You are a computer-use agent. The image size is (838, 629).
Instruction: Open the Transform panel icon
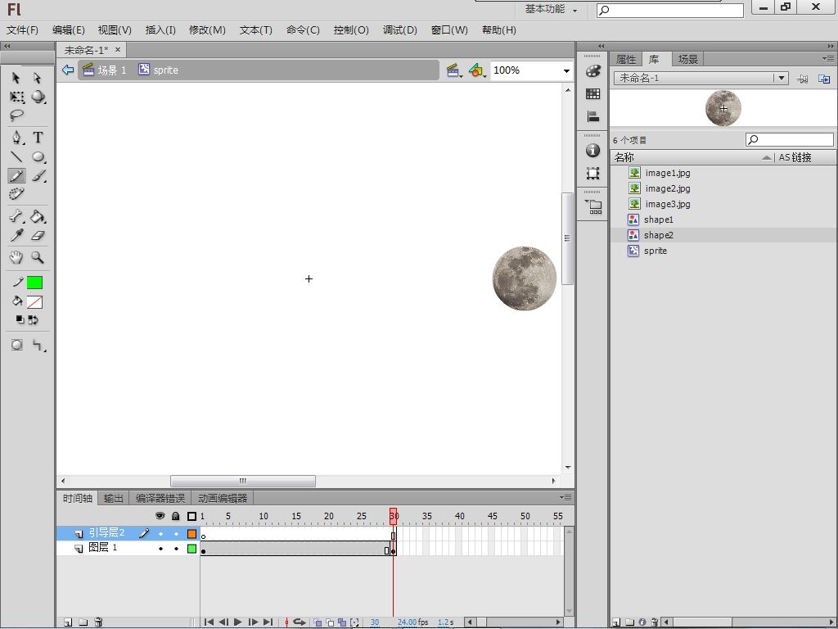[592, 174]
